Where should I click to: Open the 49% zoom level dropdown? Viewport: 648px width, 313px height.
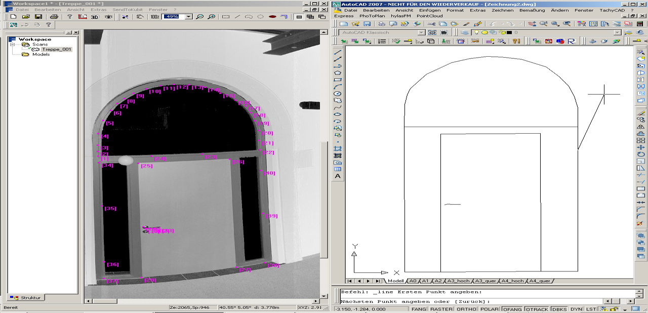click(189, 17)
